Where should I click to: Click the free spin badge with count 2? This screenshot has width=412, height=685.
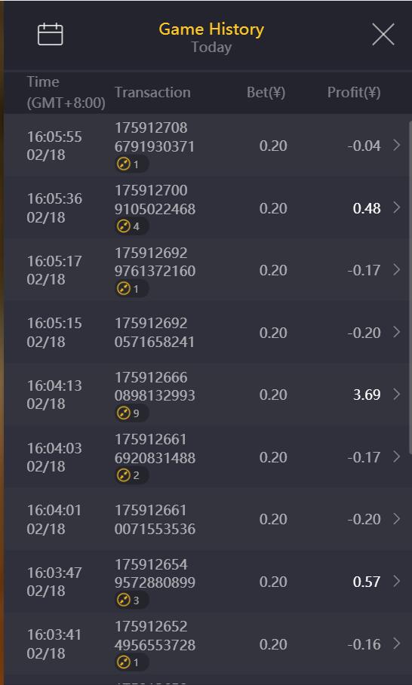(131, 475)
